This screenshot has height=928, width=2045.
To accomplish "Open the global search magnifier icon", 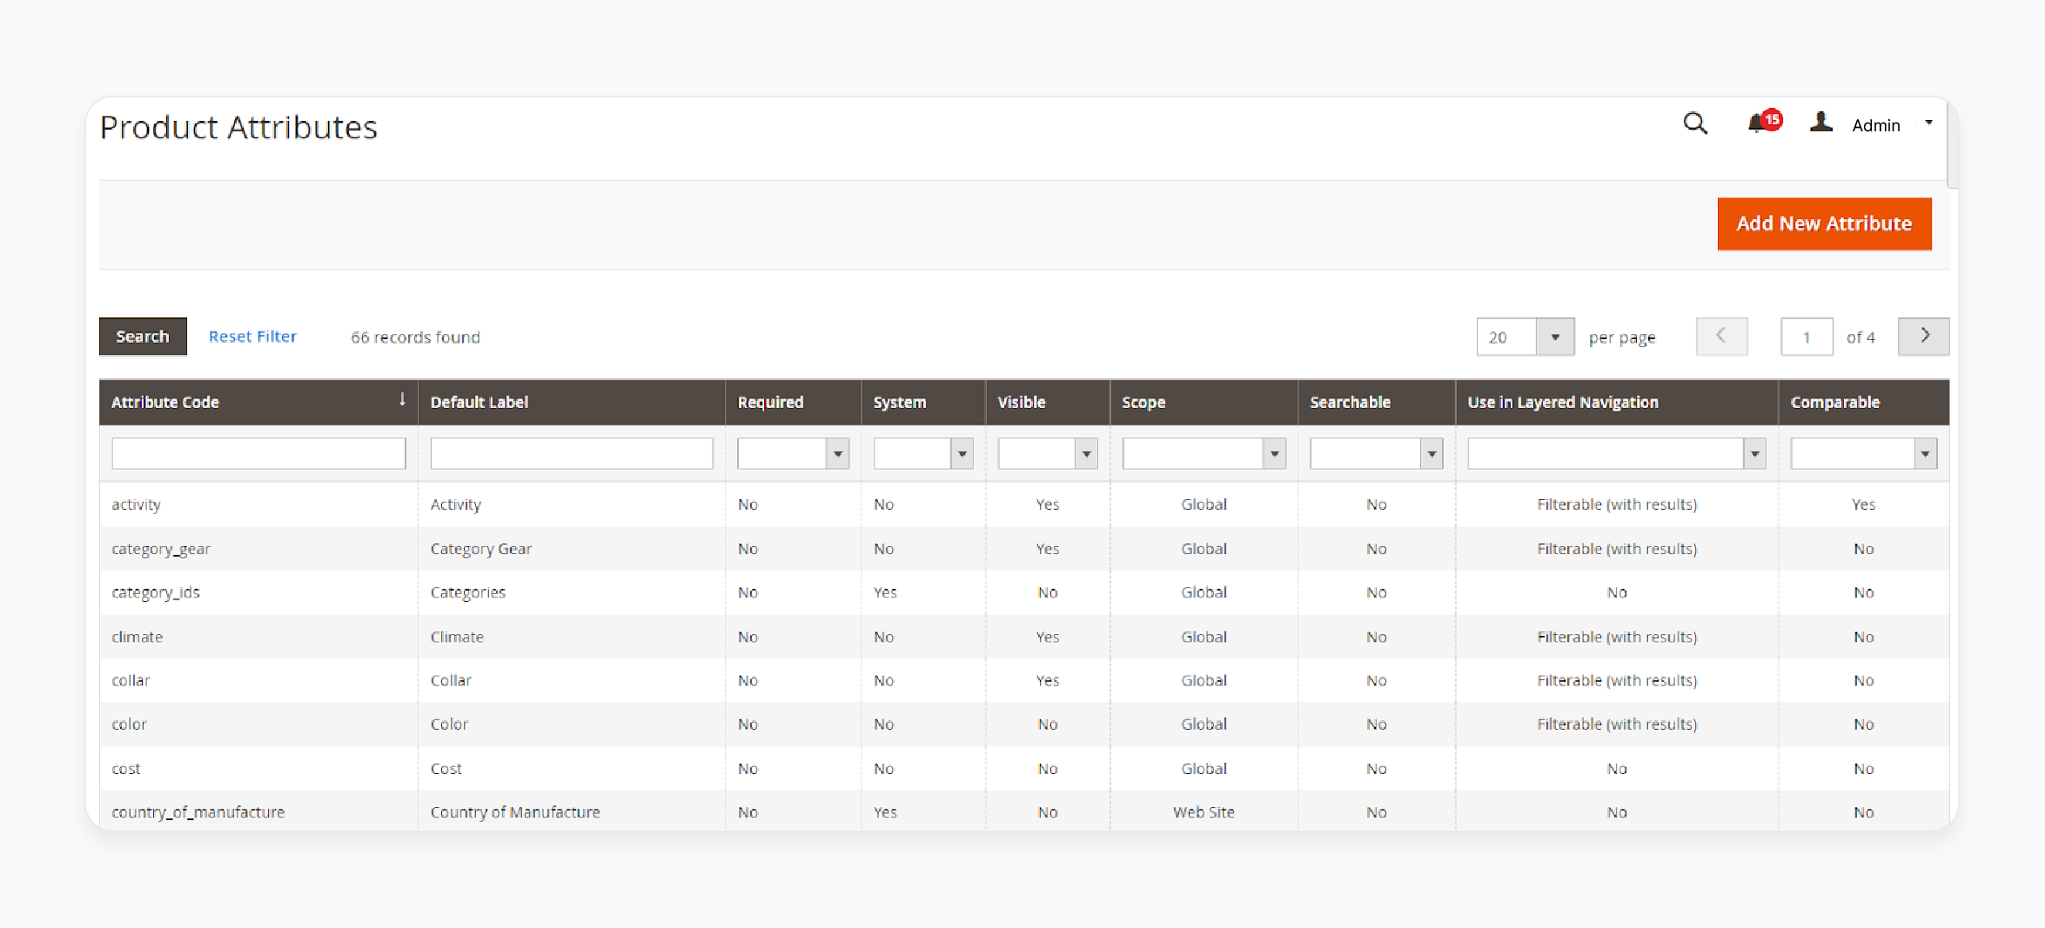I will tap(1695, 124).
